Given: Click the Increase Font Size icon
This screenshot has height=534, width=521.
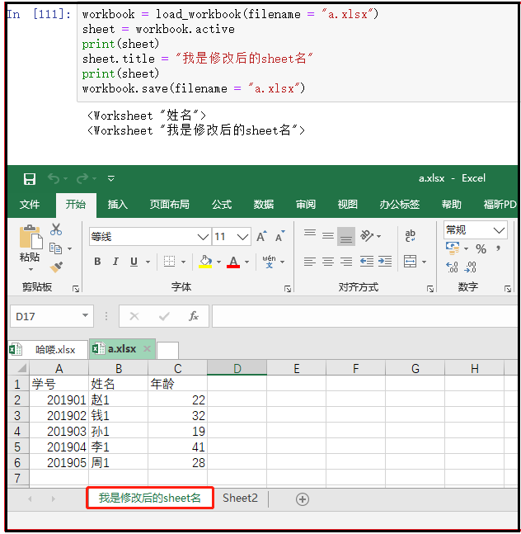Looking at the screenshot, I should 261,236.
